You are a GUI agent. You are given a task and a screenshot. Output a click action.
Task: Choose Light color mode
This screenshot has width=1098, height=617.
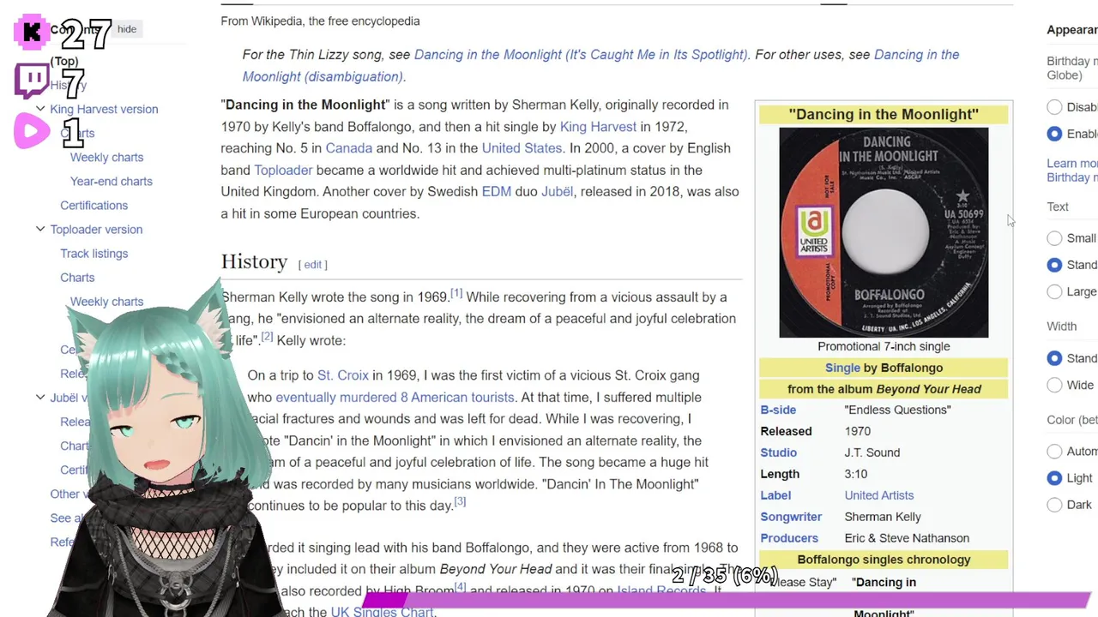coord(1054,478)
